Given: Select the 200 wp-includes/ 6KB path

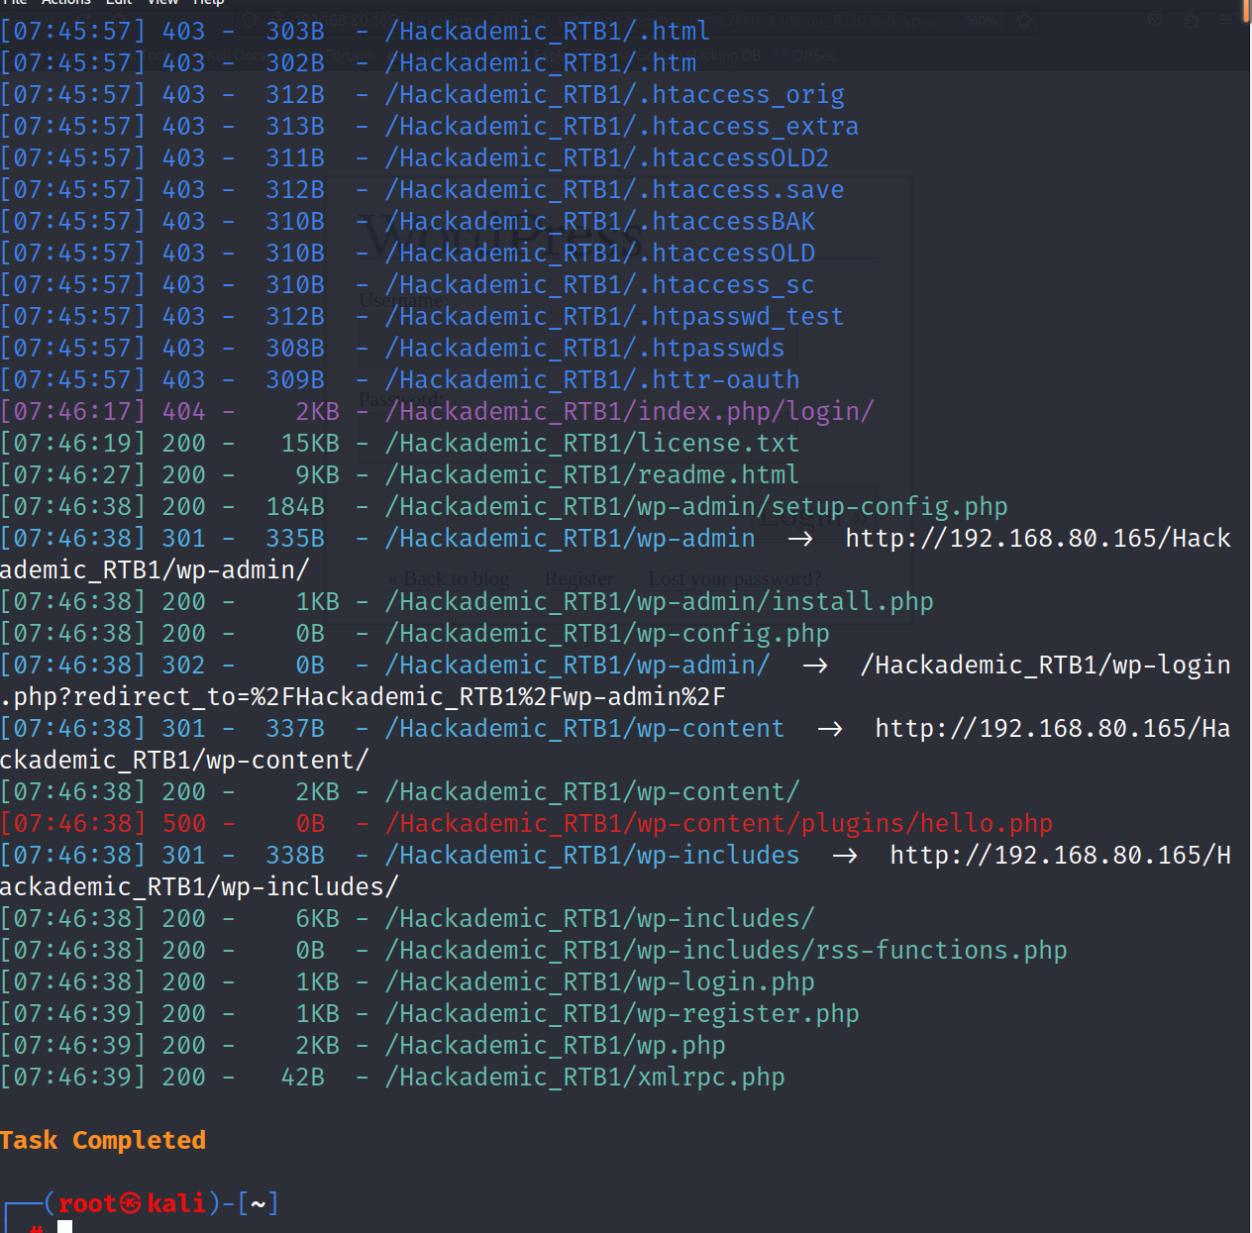Looking at the screenshot, I should [599, 918].
